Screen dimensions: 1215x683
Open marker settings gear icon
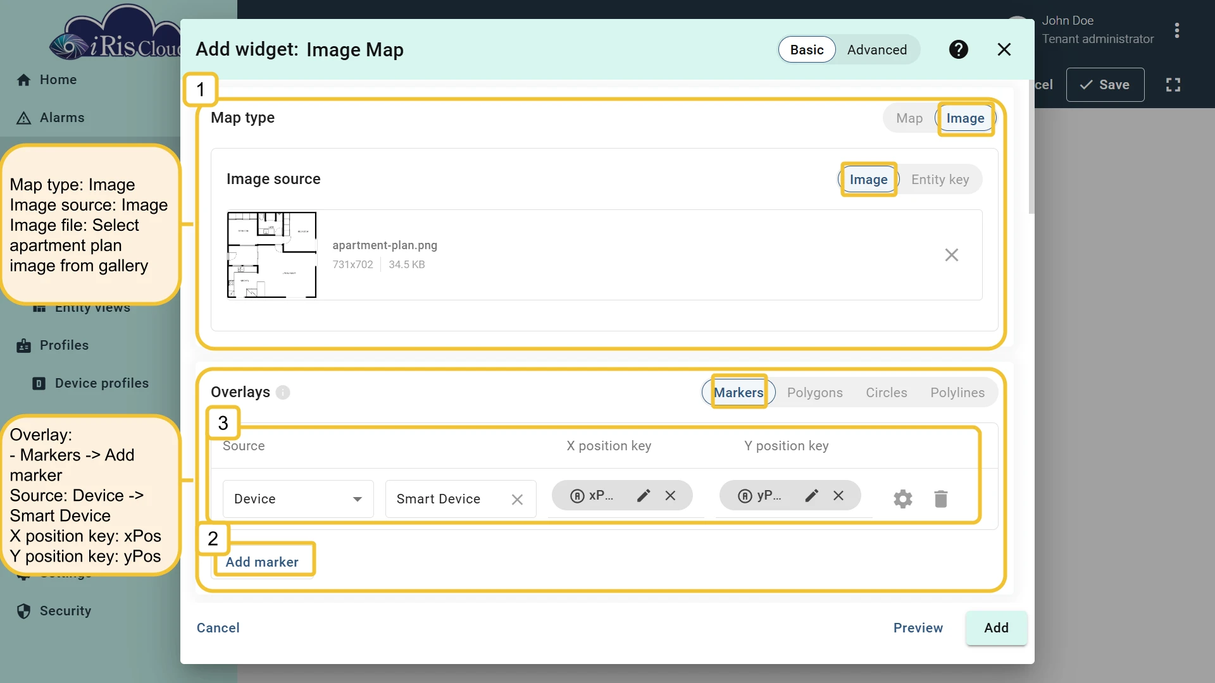tap(903, 499)
